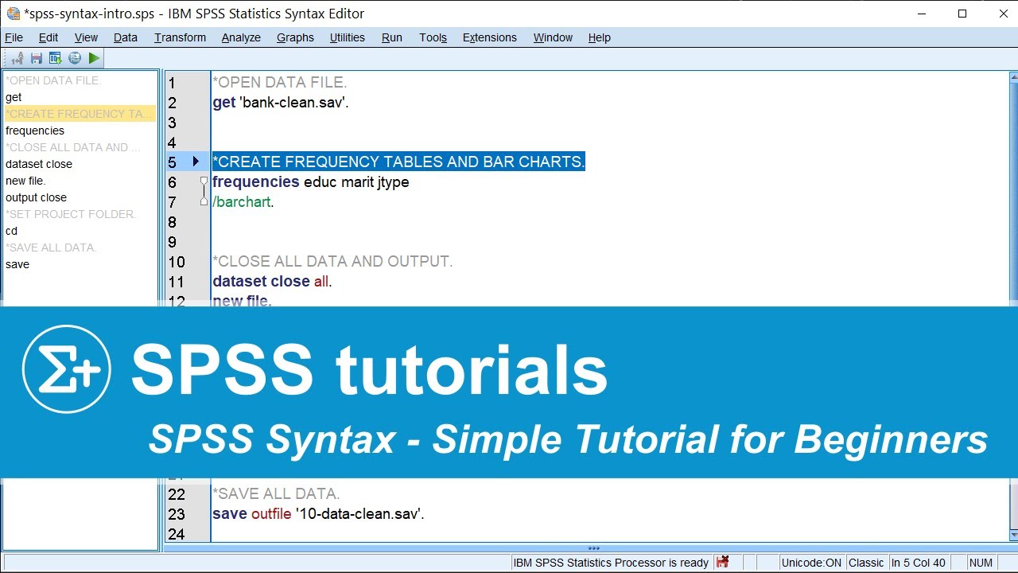
Task: Save the syntax file via floppy icon
Action: coord(37,58)
